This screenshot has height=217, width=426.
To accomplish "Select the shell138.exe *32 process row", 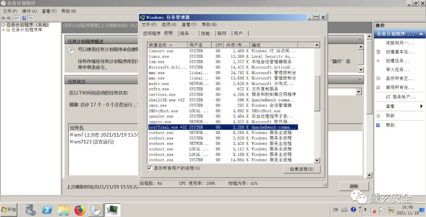I will tap(223, 100).
